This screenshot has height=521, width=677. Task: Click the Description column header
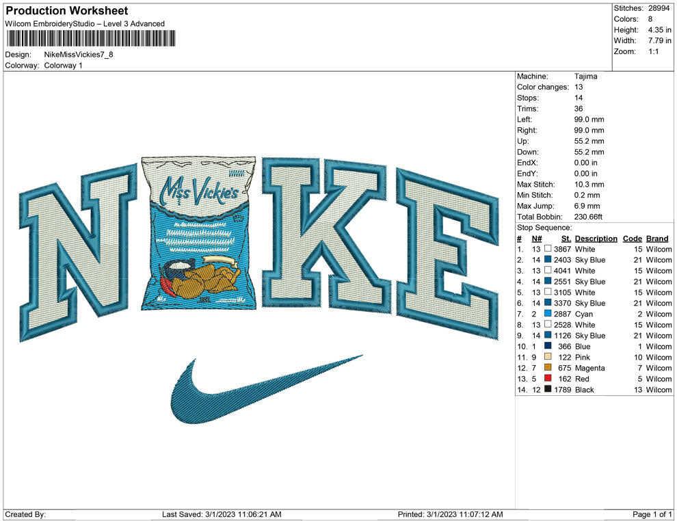[x=596, y=238]
